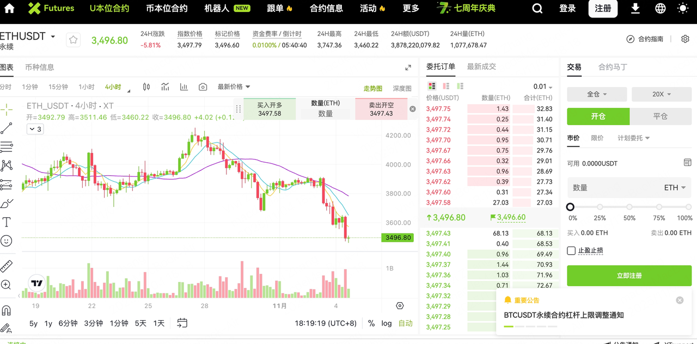Switch to the 平仓 close position mode
697x344 pixels.
[661, 116]
